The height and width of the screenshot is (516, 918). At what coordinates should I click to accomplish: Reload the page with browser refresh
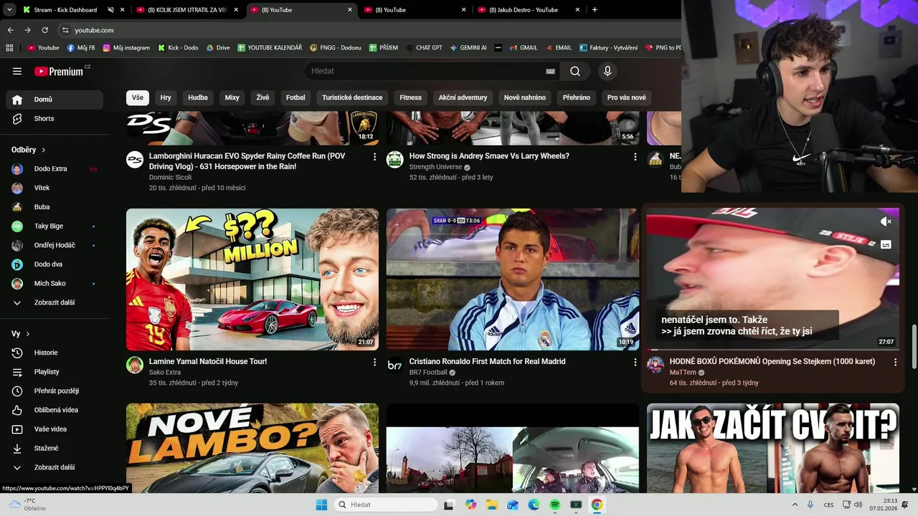(44, 30)
